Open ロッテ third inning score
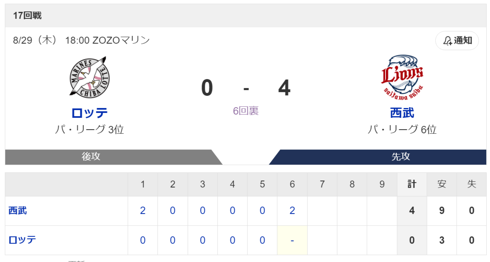The height and width of the screenshot is (262, 490). 202,240
